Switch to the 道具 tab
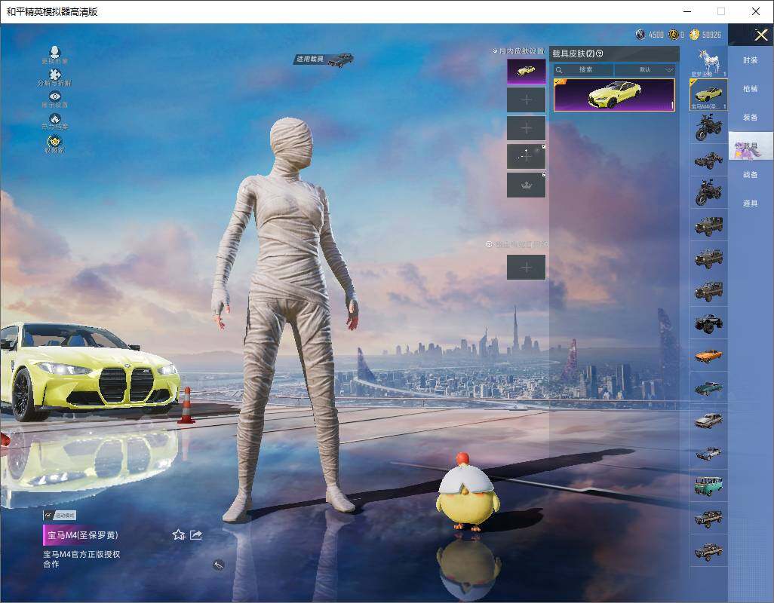 (751, 204)
